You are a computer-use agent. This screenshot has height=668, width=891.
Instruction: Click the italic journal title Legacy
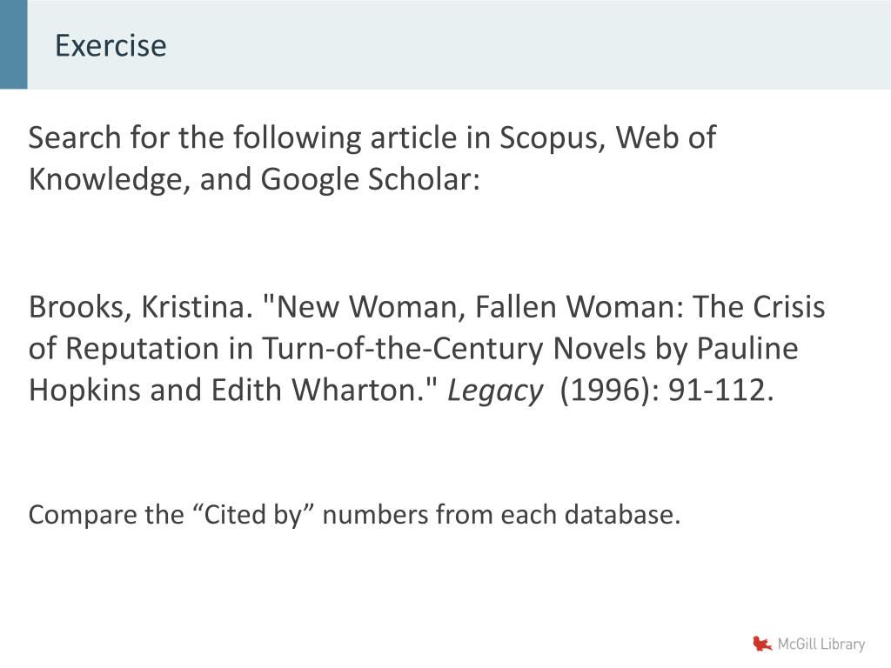(x=495, y=391)
